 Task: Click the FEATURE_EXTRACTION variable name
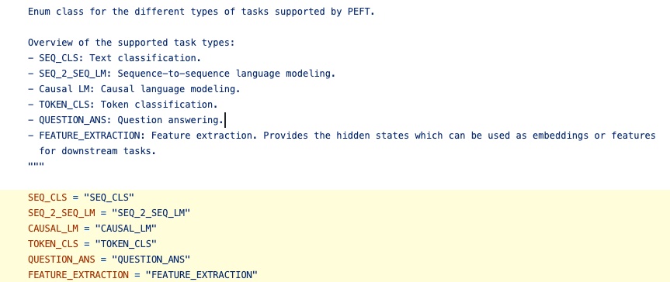(78, 274)
